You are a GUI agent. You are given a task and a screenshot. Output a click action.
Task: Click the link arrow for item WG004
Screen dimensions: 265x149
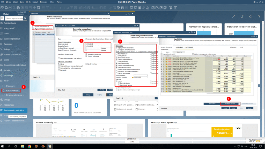pyautogui.click(x=166, y=58)
